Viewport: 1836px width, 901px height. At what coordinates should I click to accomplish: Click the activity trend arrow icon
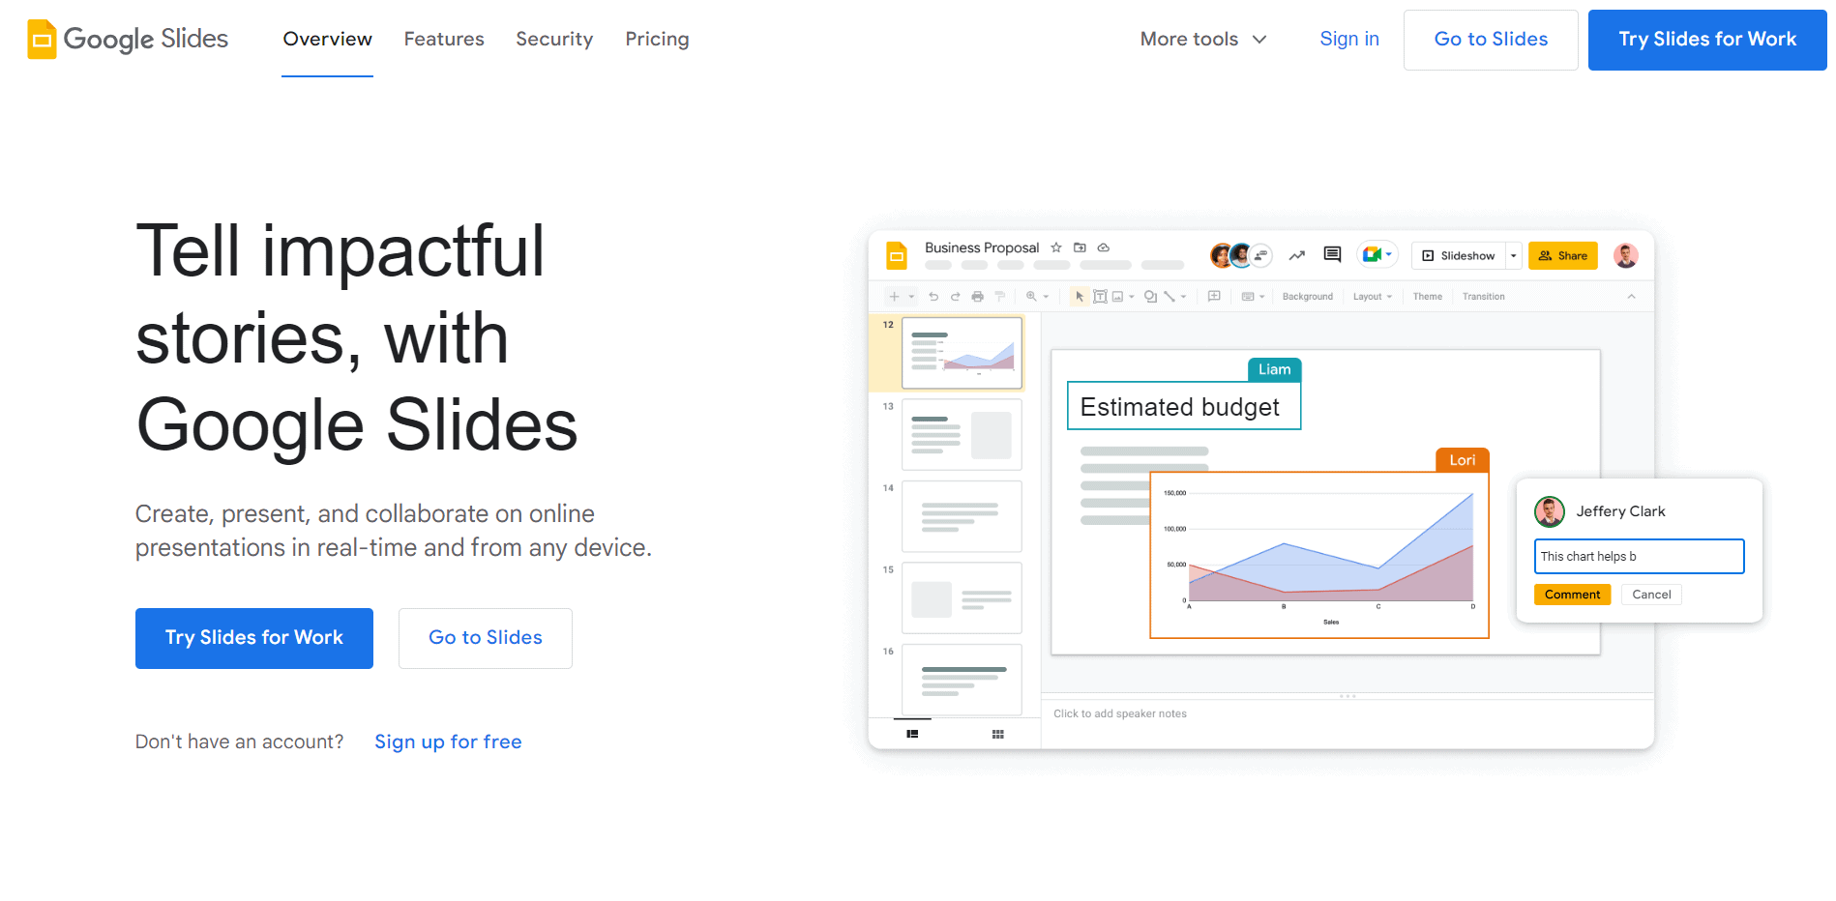(1297, 255)
